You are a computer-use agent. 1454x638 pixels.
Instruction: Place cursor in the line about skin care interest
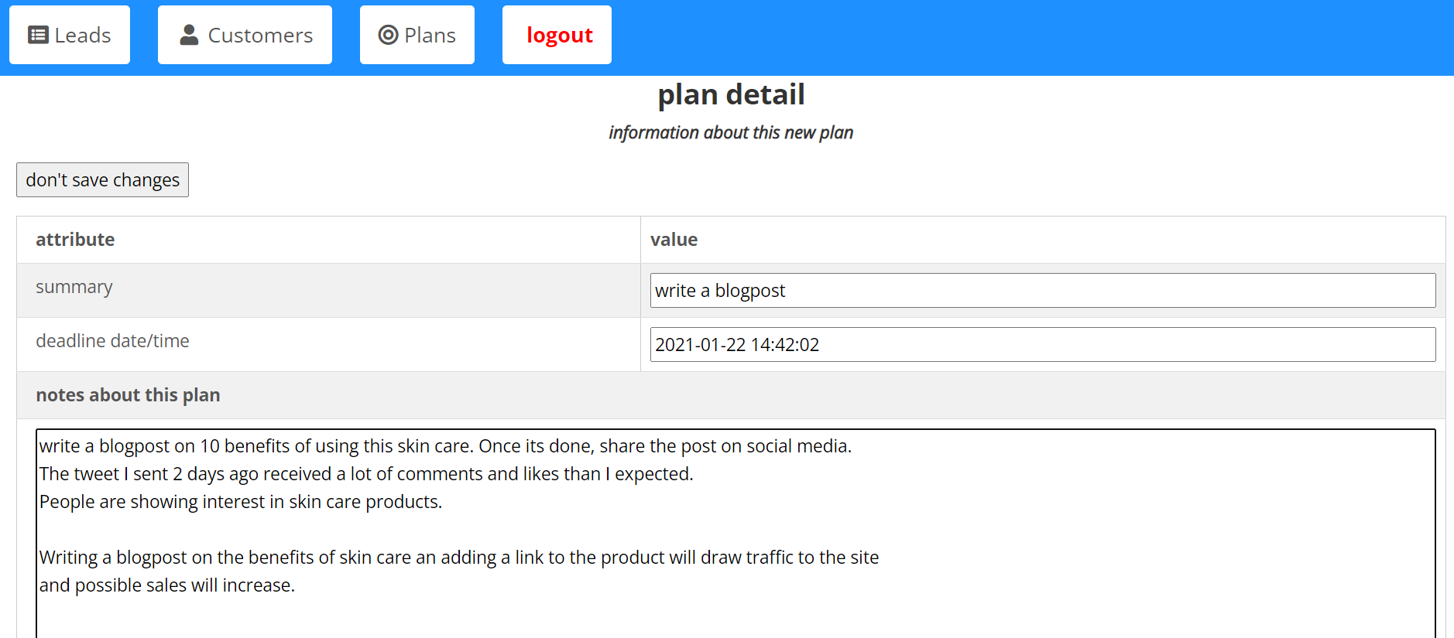[x=241, y=502]
